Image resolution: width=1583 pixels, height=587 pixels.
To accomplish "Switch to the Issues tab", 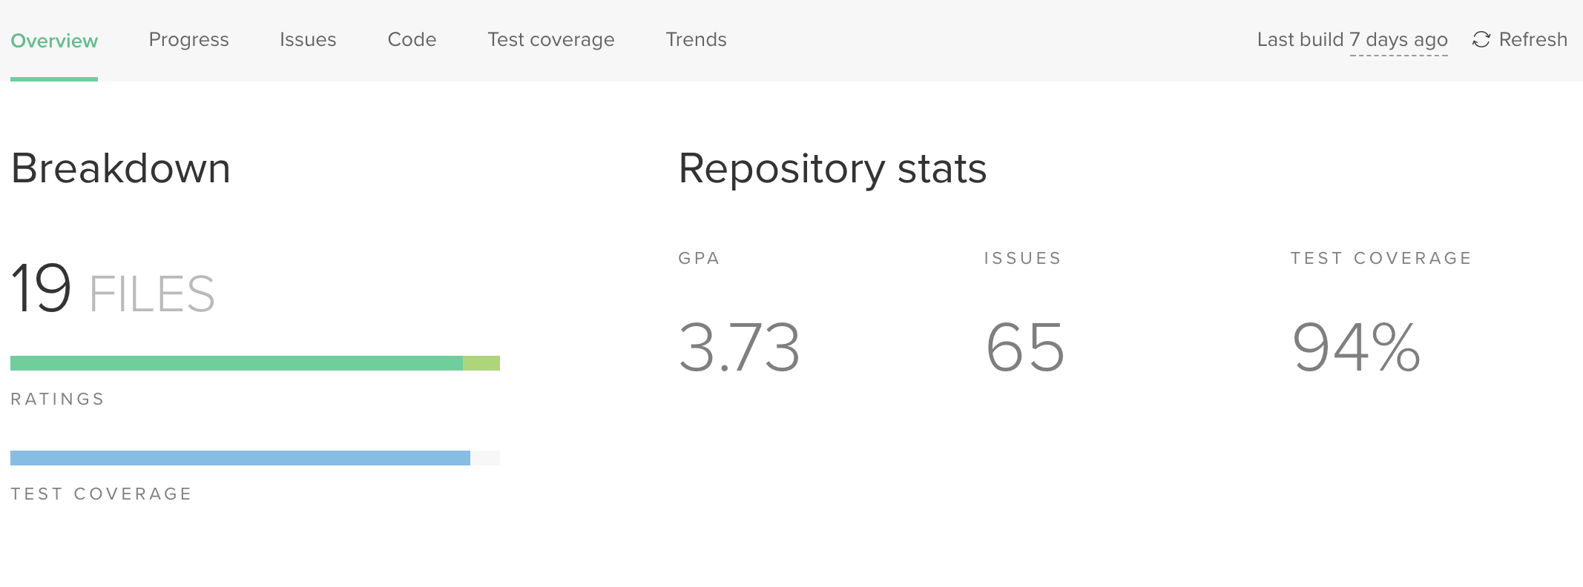I will (x=308, y=40).
